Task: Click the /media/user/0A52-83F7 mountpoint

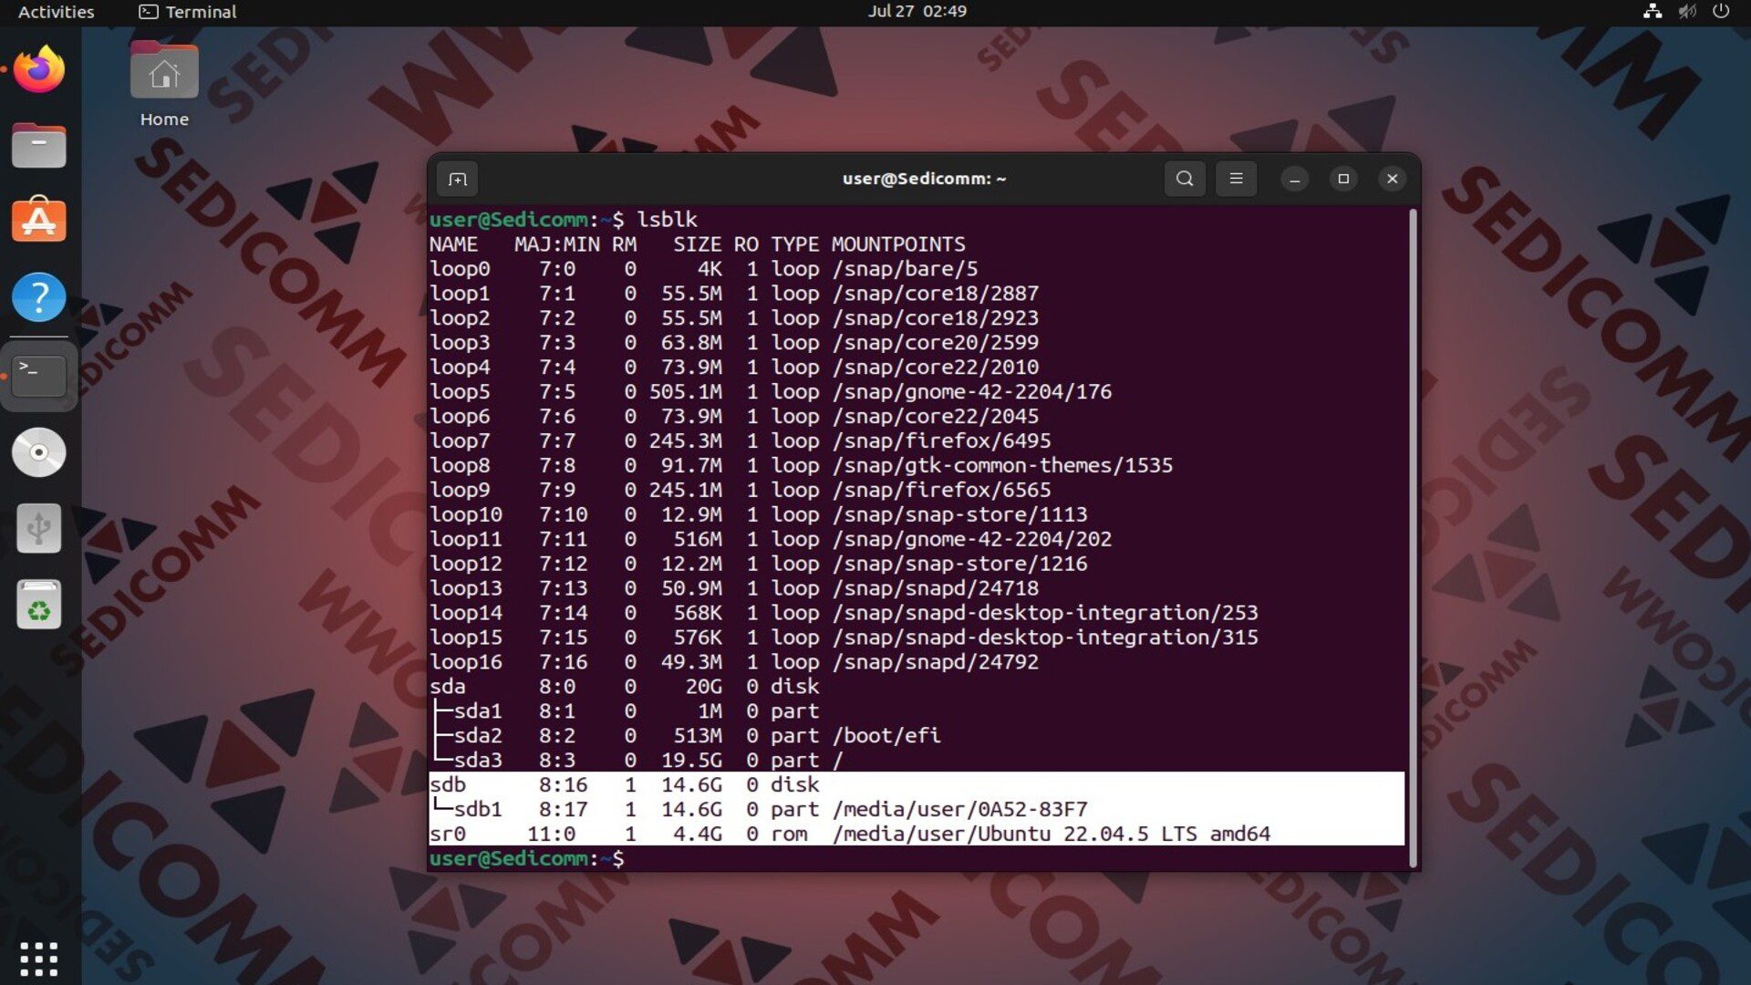Action: pos(959,810)
